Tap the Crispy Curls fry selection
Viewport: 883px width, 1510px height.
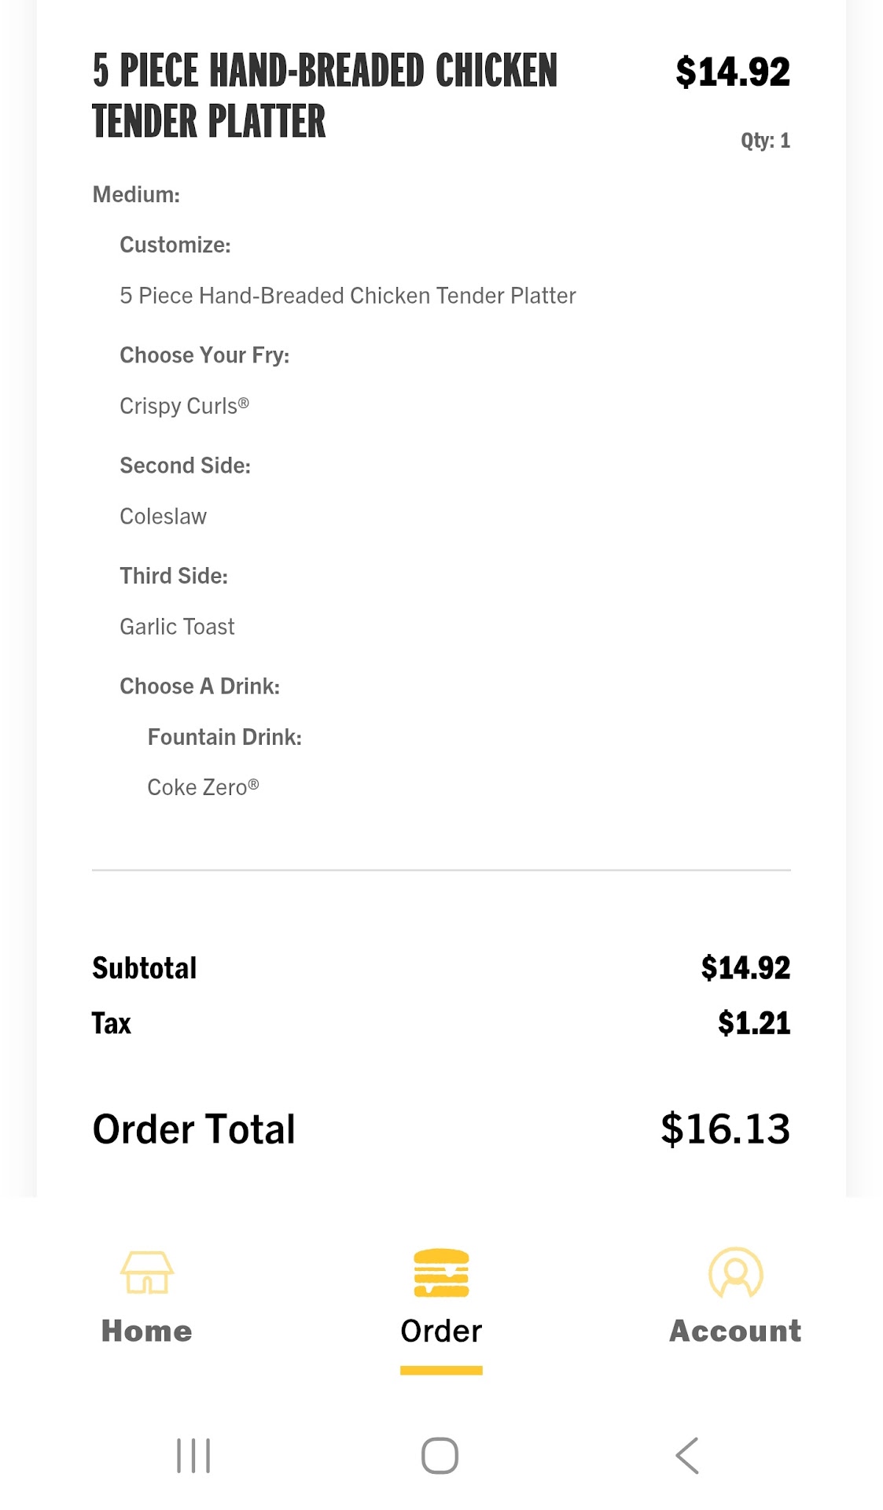tap(184, 406)
